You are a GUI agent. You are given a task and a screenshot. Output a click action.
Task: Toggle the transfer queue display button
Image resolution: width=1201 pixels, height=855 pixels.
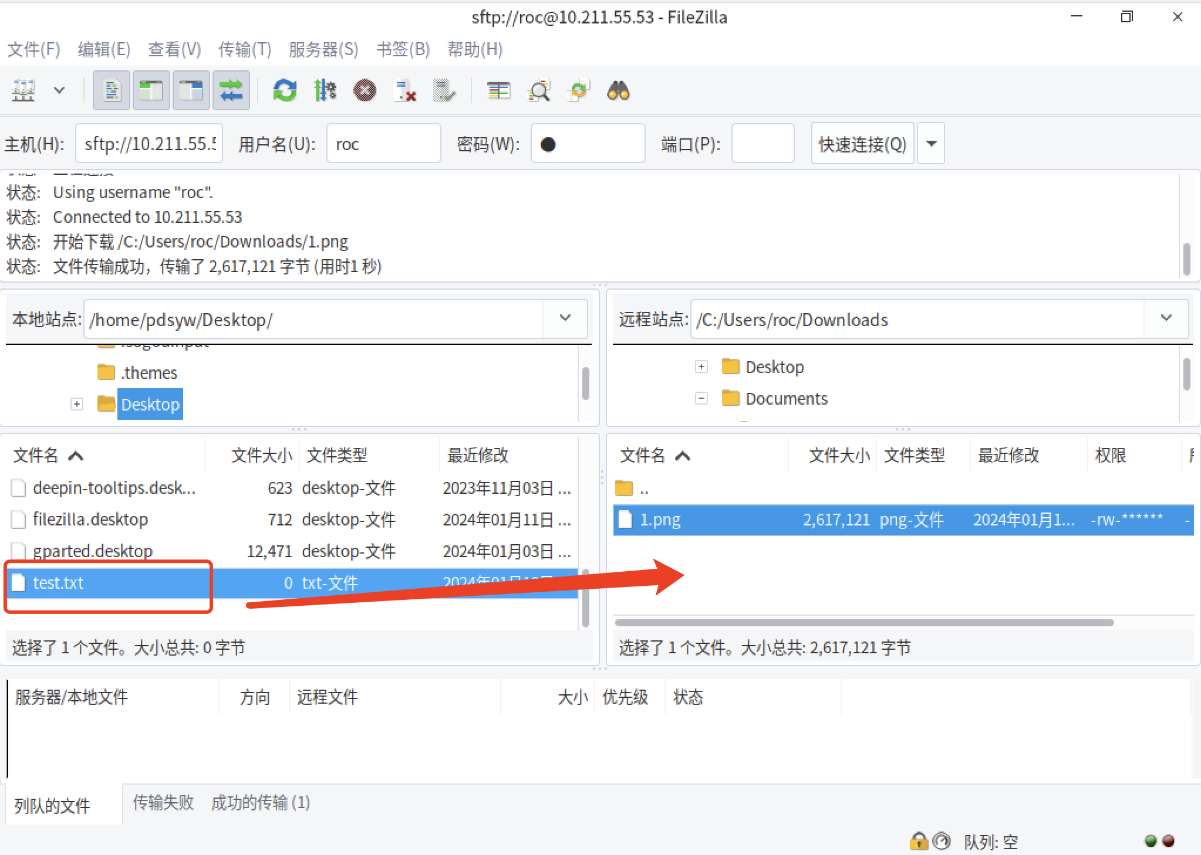click(x=231, y=91)
